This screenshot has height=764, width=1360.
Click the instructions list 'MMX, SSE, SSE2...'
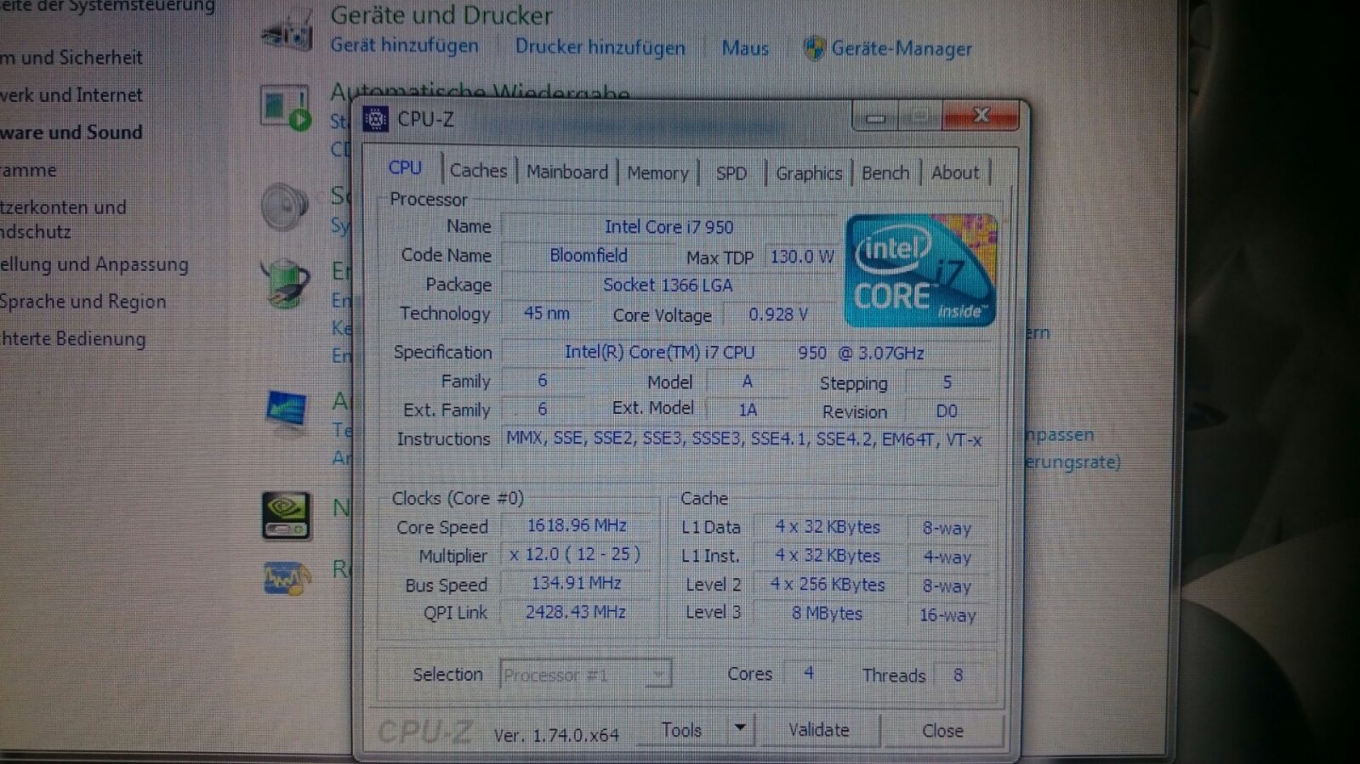tap(744, 439)
